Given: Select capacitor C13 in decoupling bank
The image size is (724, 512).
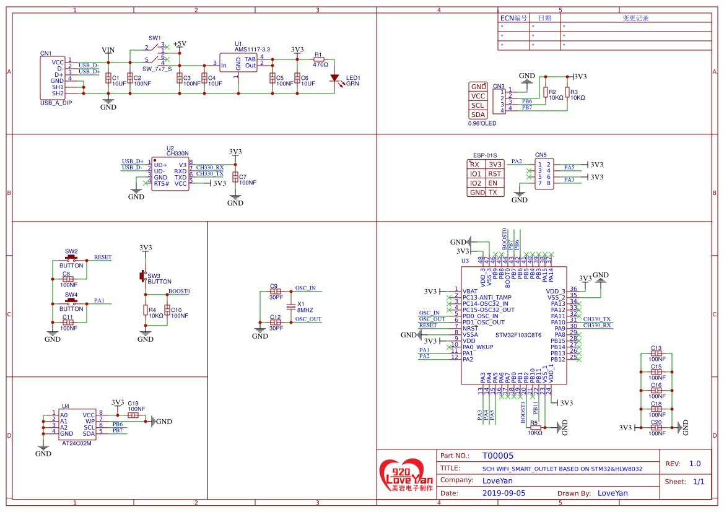Looking at the screenshot, I should (x=656, y=354).
